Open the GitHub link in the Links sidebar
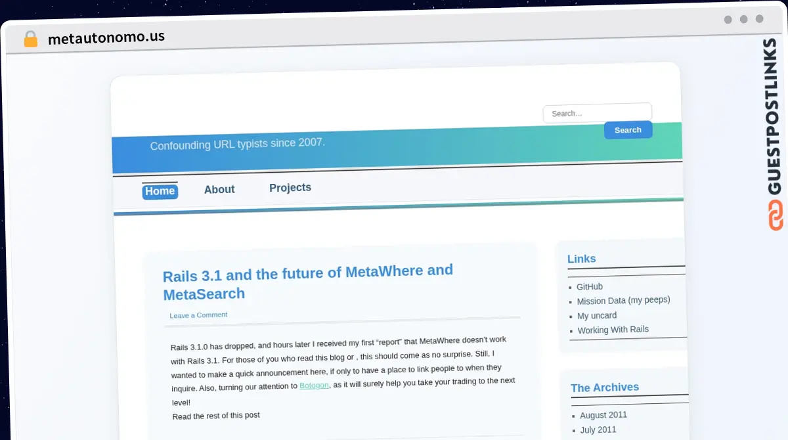The height and width of the screenshot is (440, 788). coord(589,286)
